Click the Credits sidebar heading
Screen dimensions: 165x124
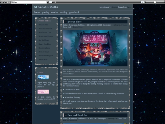coord(41,73)
